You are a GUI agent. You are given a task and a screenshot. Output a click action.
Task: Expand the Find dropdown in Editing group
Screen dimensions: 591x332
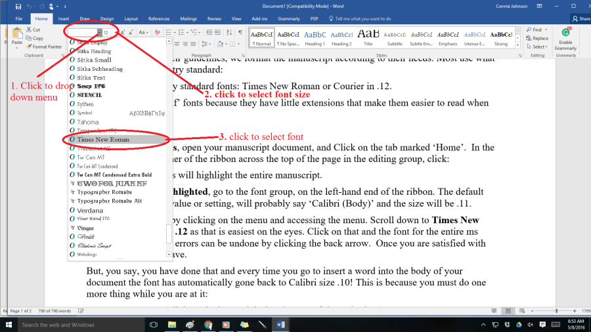(x=546, y=30)
